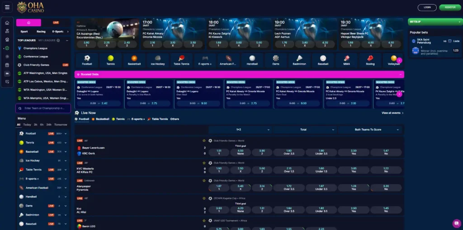Open View all events link

pos(392,113)
